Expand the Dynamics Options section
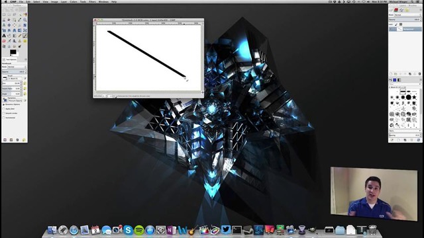This screenshot has width=424, height=238. (x=3, y=104)
